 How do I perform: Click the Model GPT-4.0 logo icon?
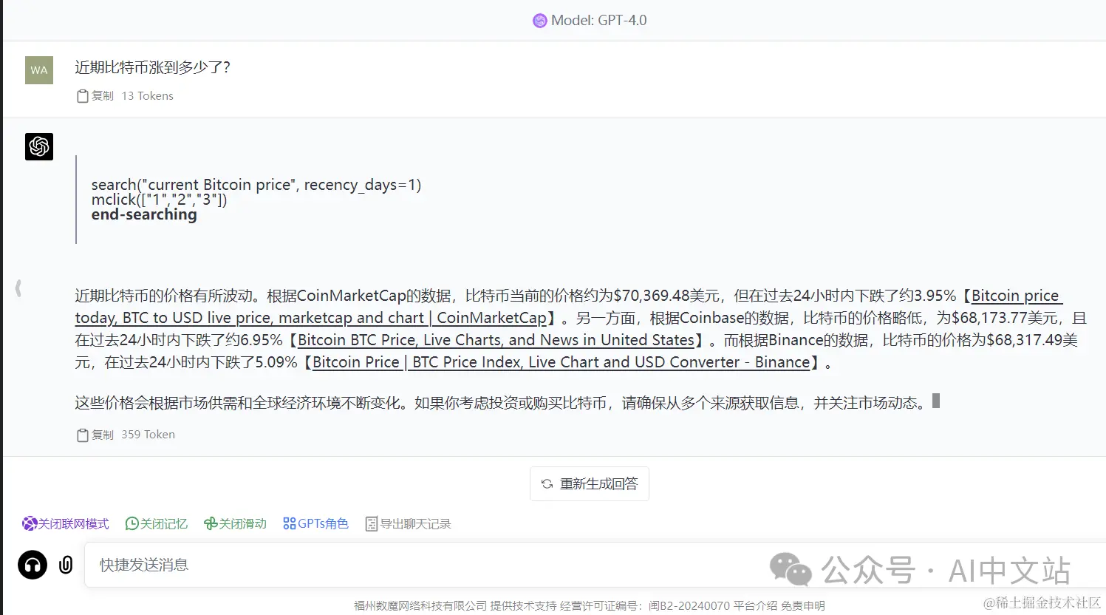[x=539, y=21]
